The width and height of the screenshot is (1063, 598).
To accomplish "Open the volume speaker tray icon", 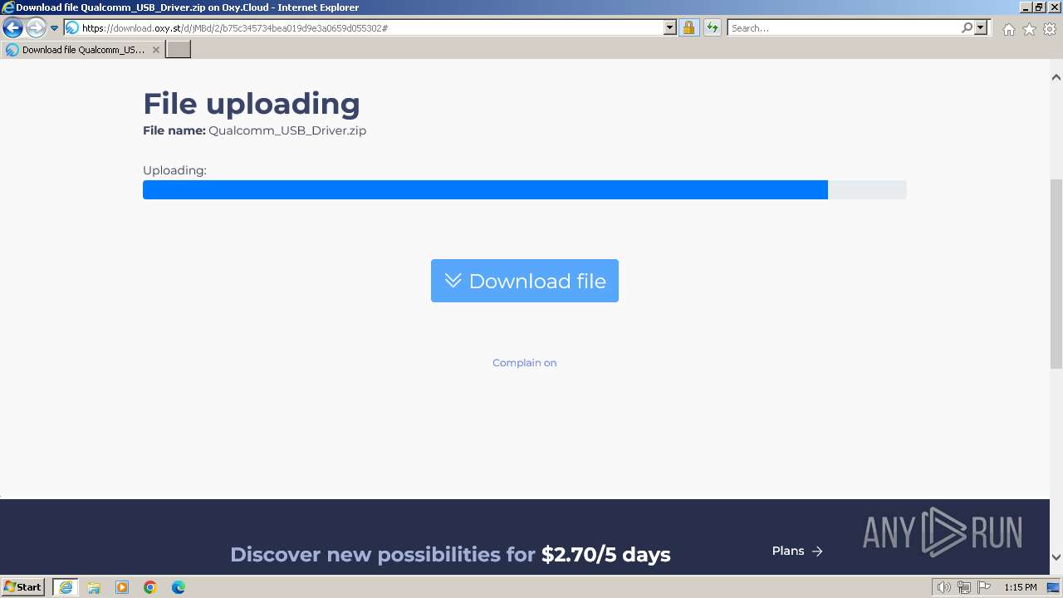I will click(x=943, y=587).
